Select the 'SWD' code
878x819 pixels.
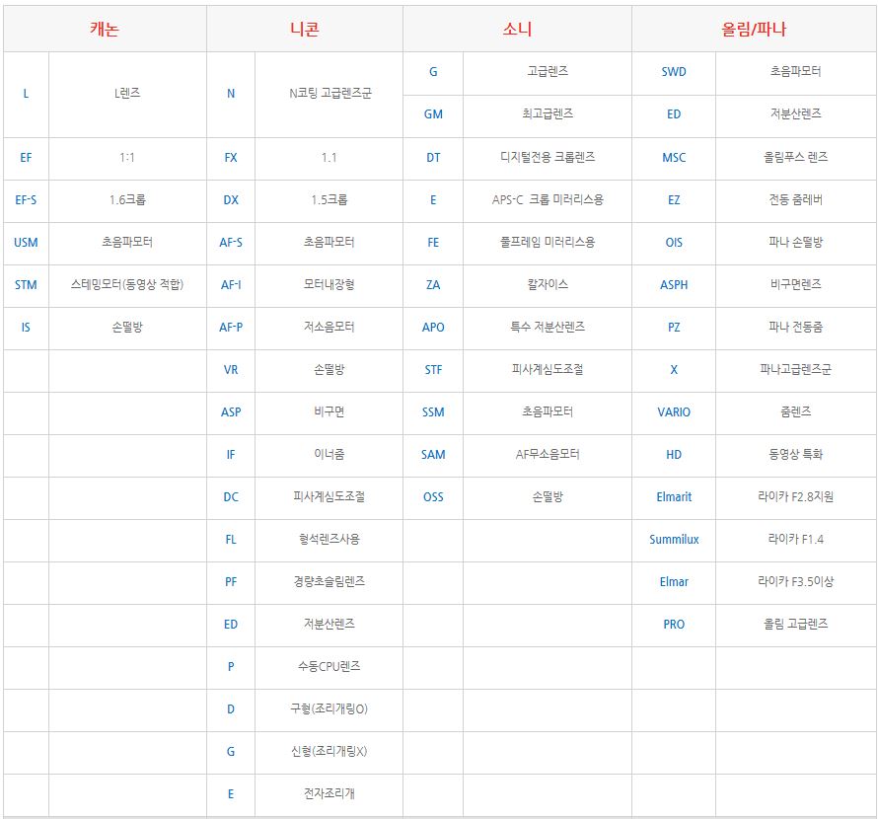click(674, 72)
